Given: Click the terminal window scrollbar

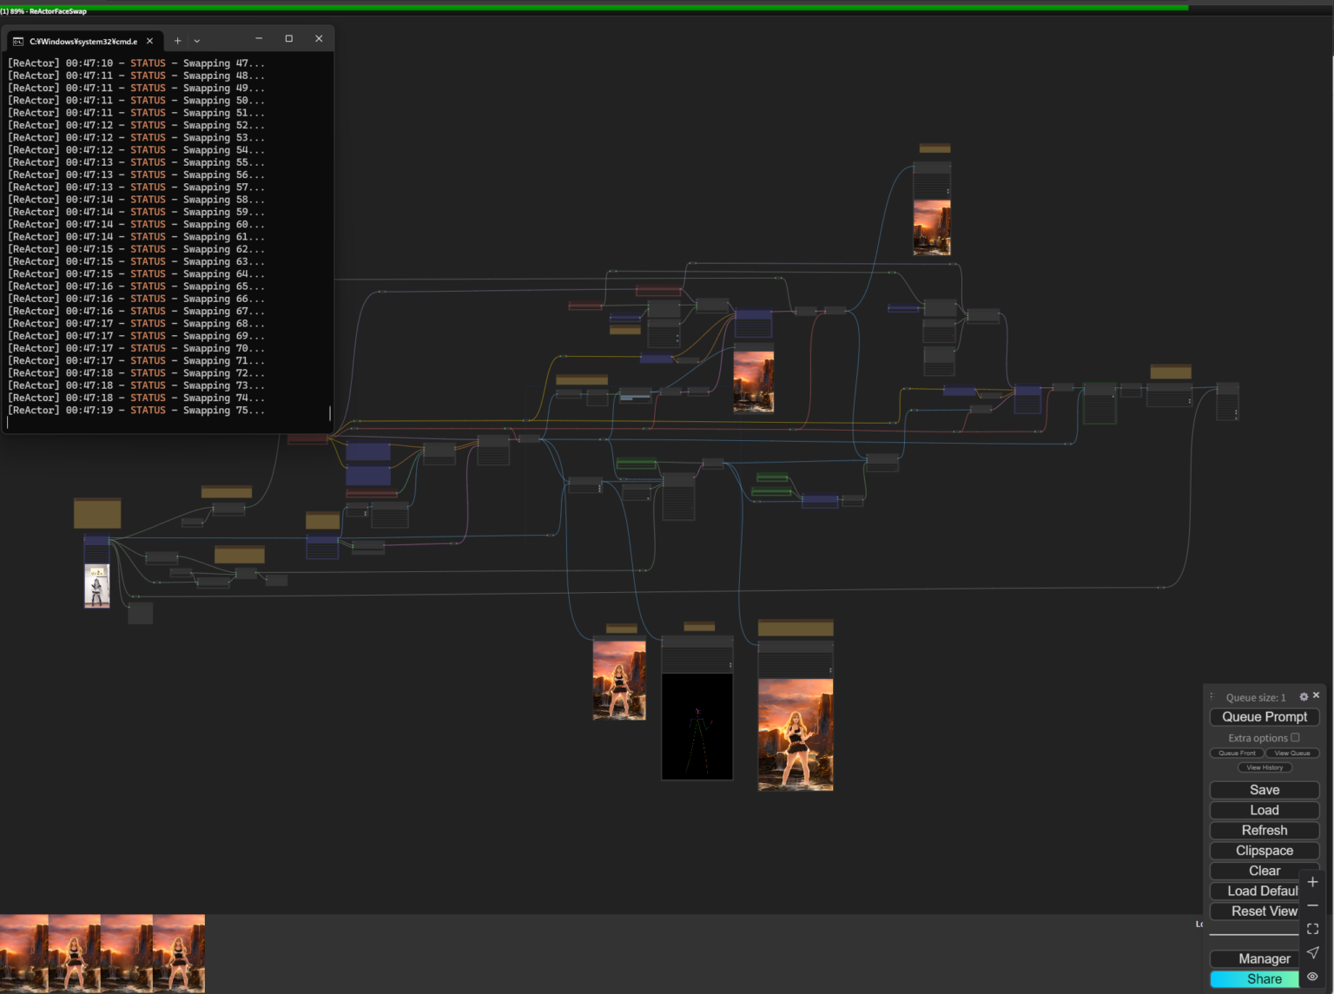Looking at the screenshot, I should tap(330, 413).
